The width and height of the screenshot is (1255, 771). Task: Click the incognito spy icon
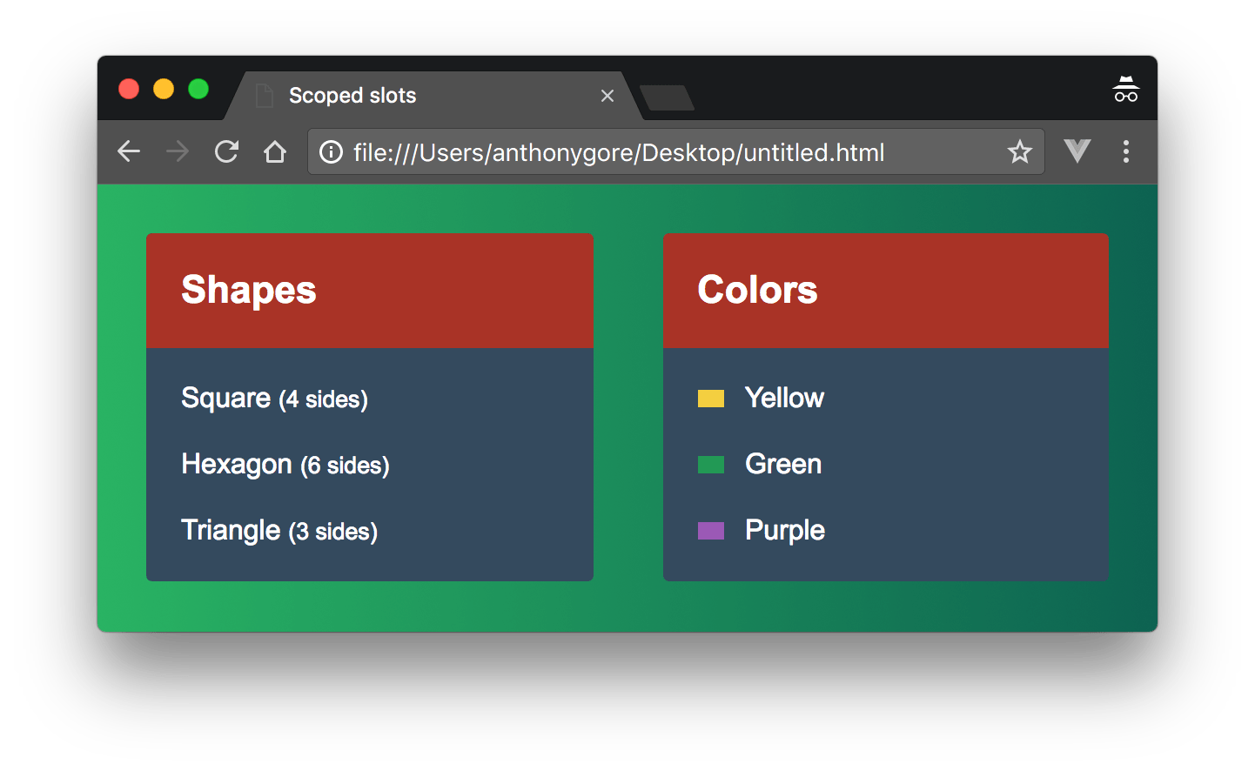pos(1125,88)
